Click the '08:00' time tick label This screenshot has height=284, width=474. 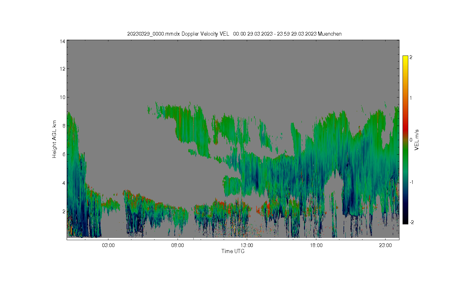tap(178, 245)
